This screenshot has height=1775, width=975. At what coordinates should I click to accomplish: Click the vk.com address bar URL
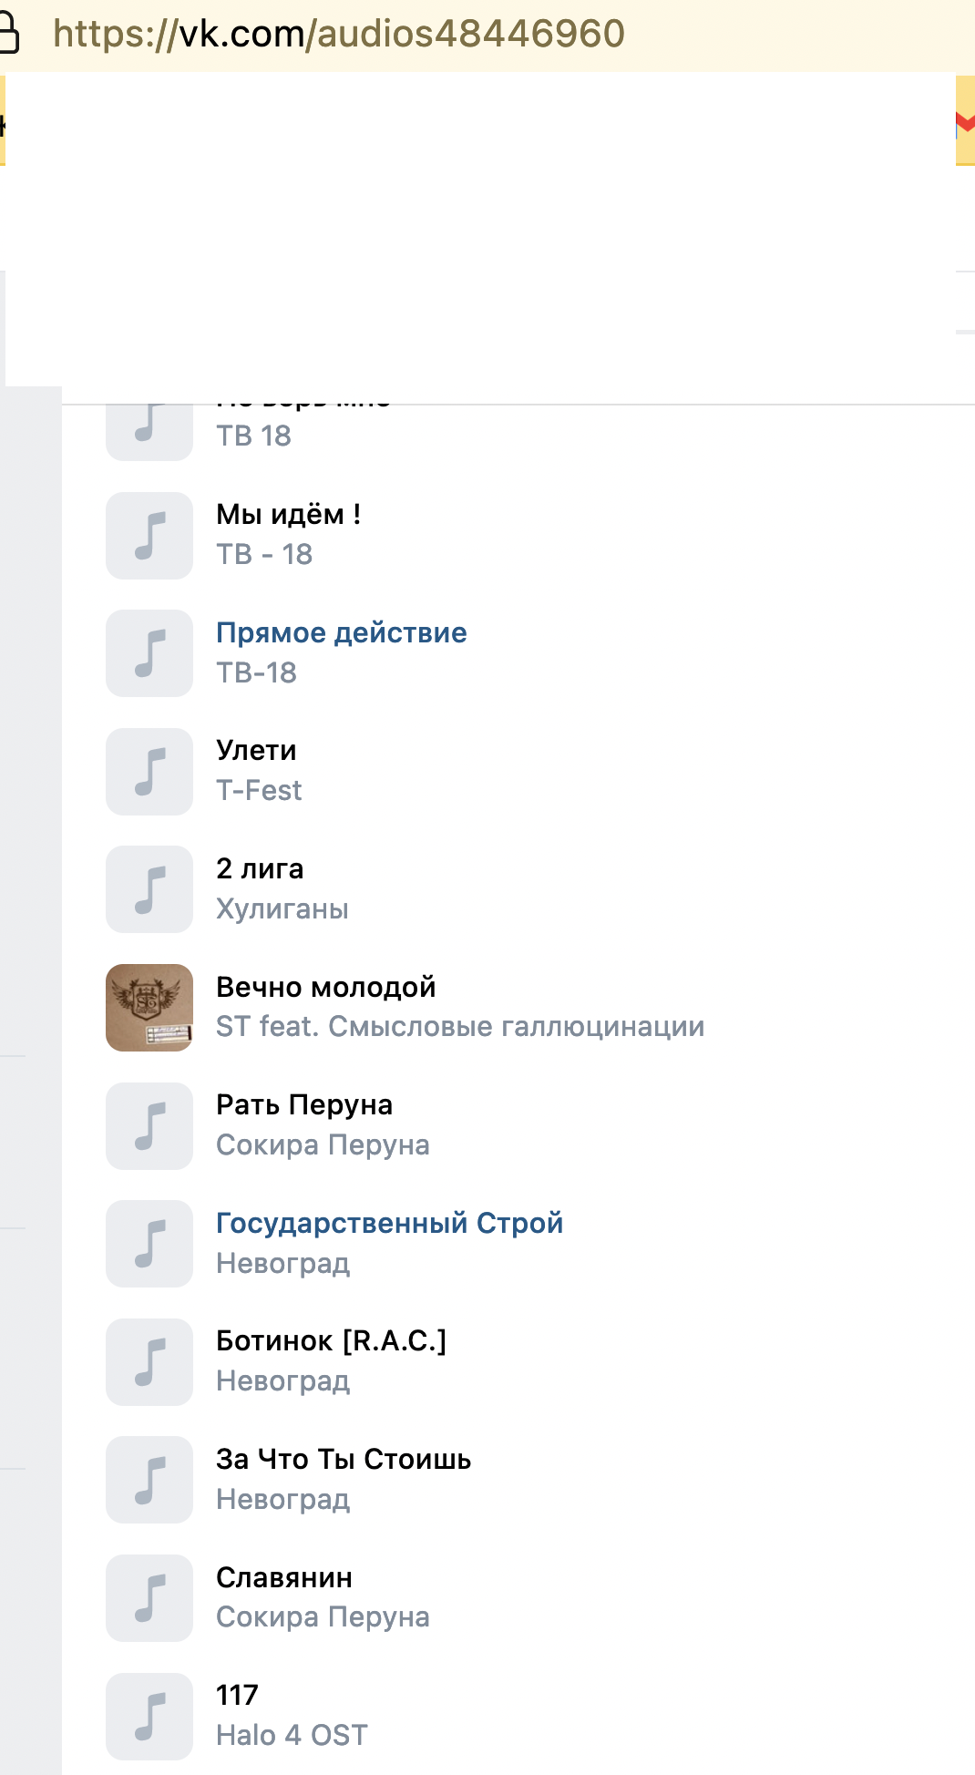click(x=339, y=34)
